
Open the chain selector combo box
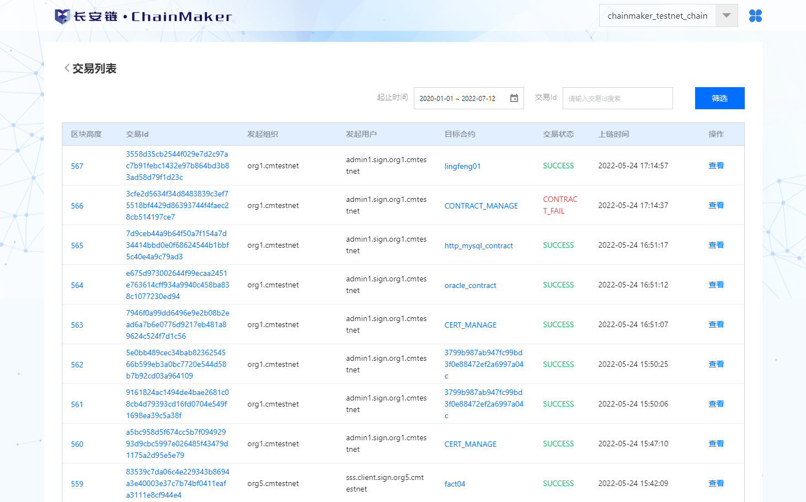click(x=657, y=16)
